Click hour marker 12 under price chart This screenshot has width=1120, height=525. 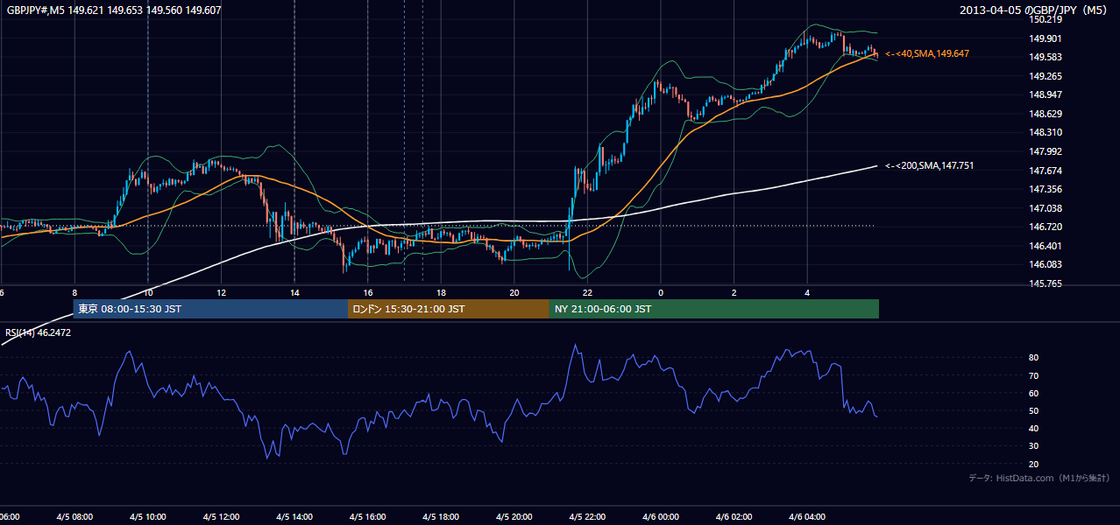[x=221, y=293]
